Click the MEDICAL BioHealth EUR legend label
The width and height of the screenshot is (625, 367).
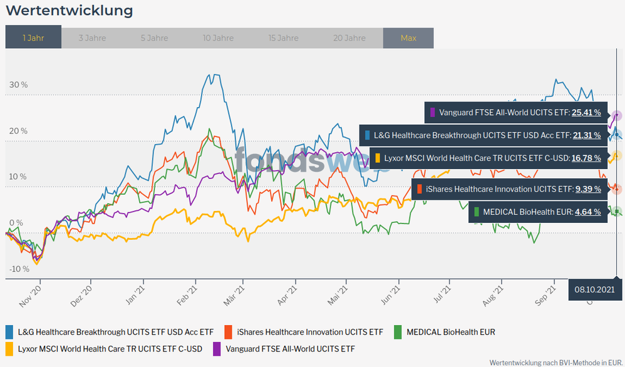[x=450, y=331]
